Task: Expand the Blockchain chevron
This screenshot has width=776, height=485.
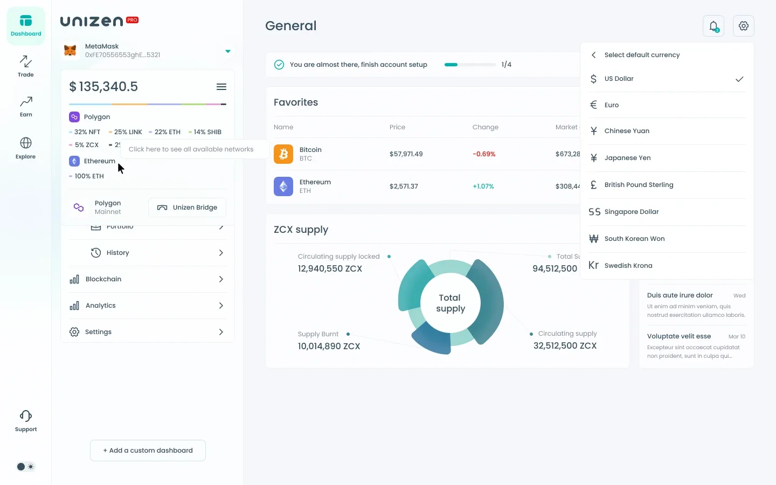Action: point(221,279)
